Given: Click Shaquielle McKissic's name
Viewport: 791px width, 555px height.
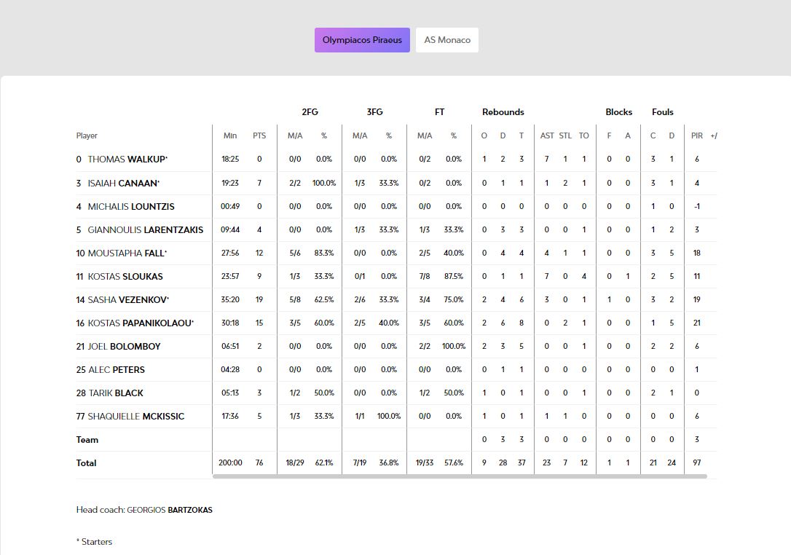Looking at the screenshot, I should click(136, 417).
